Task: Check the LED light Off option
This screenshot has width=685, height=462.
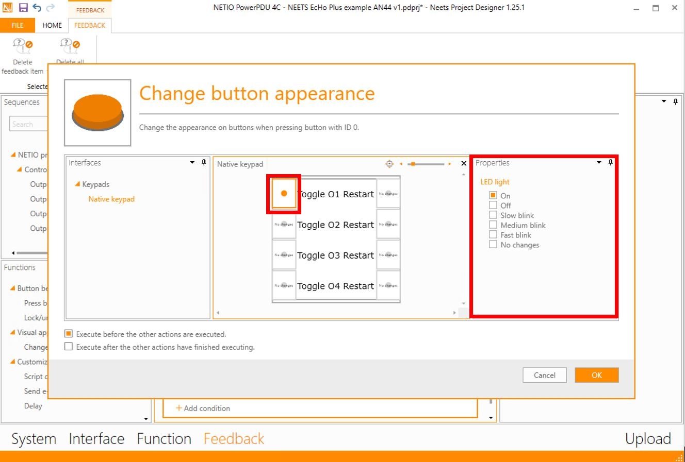Action: (x=493, y=205)
